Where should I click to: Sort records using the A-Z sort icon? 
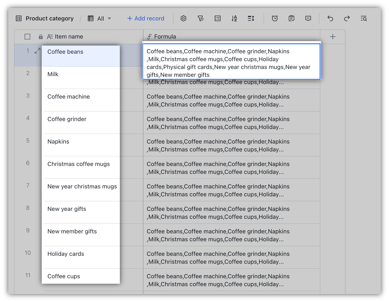point(234,18)
